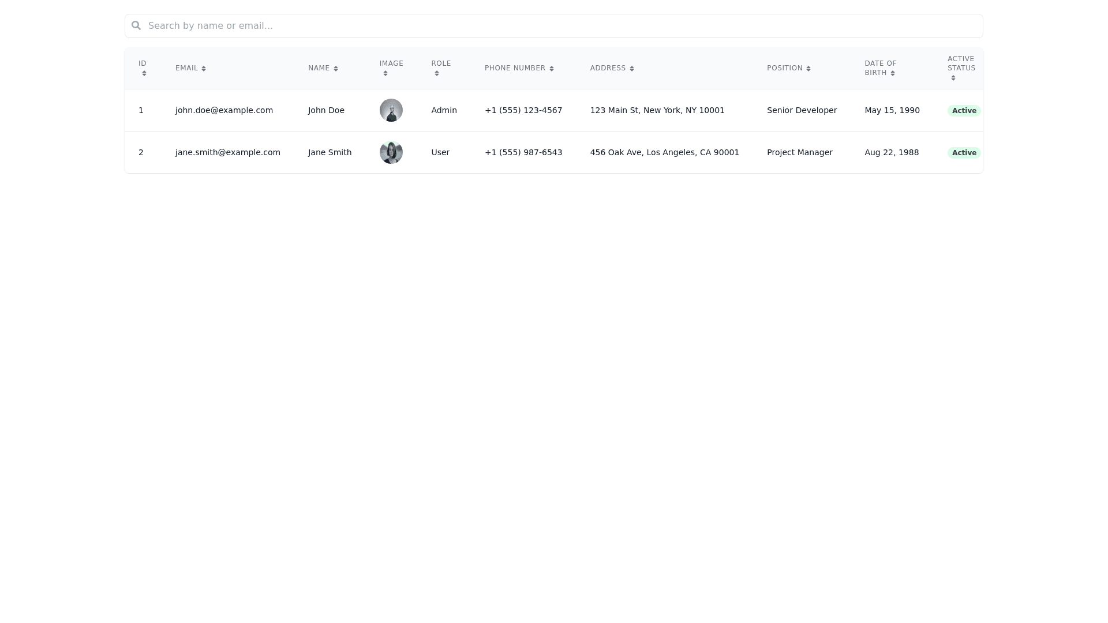Click the sort arrows beside Email
Image resolution: width=1108 pixels, height=623 pixels.
(x=204, y=69)
